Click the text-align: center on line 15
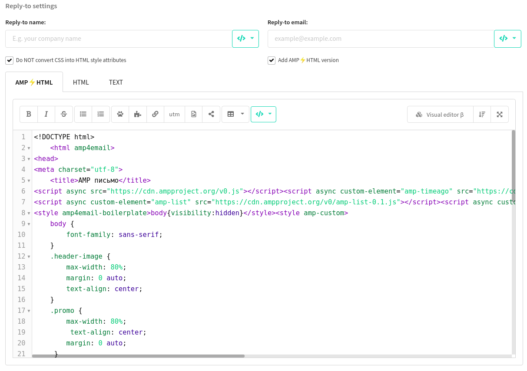The height and width of the screenshot is (371, 527). [x=104, y=289]
